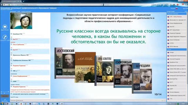Click the browser search field

127,5
